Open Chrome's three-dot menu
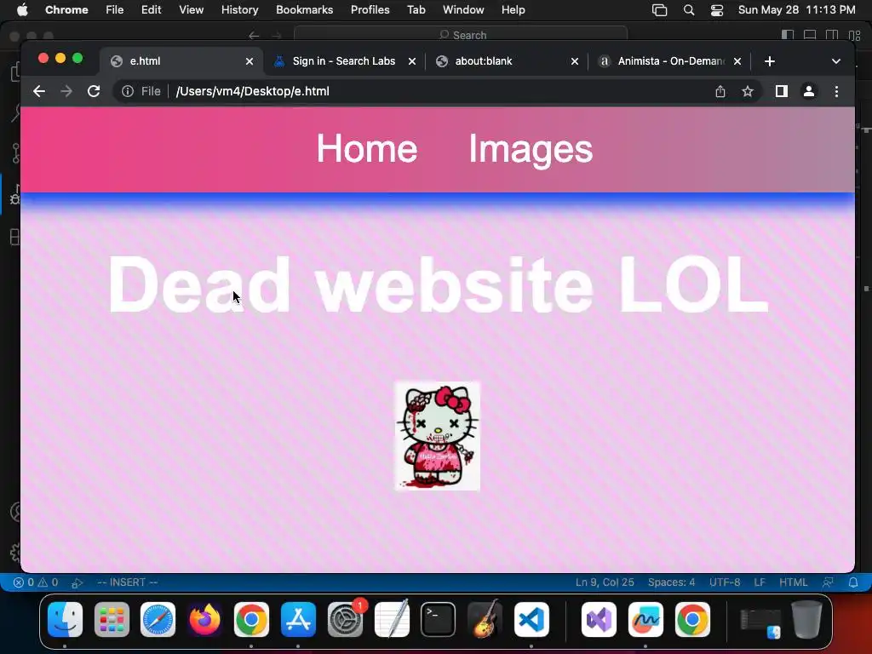The width and height of the screenshot is (872, 654). [x=836, y=91]
